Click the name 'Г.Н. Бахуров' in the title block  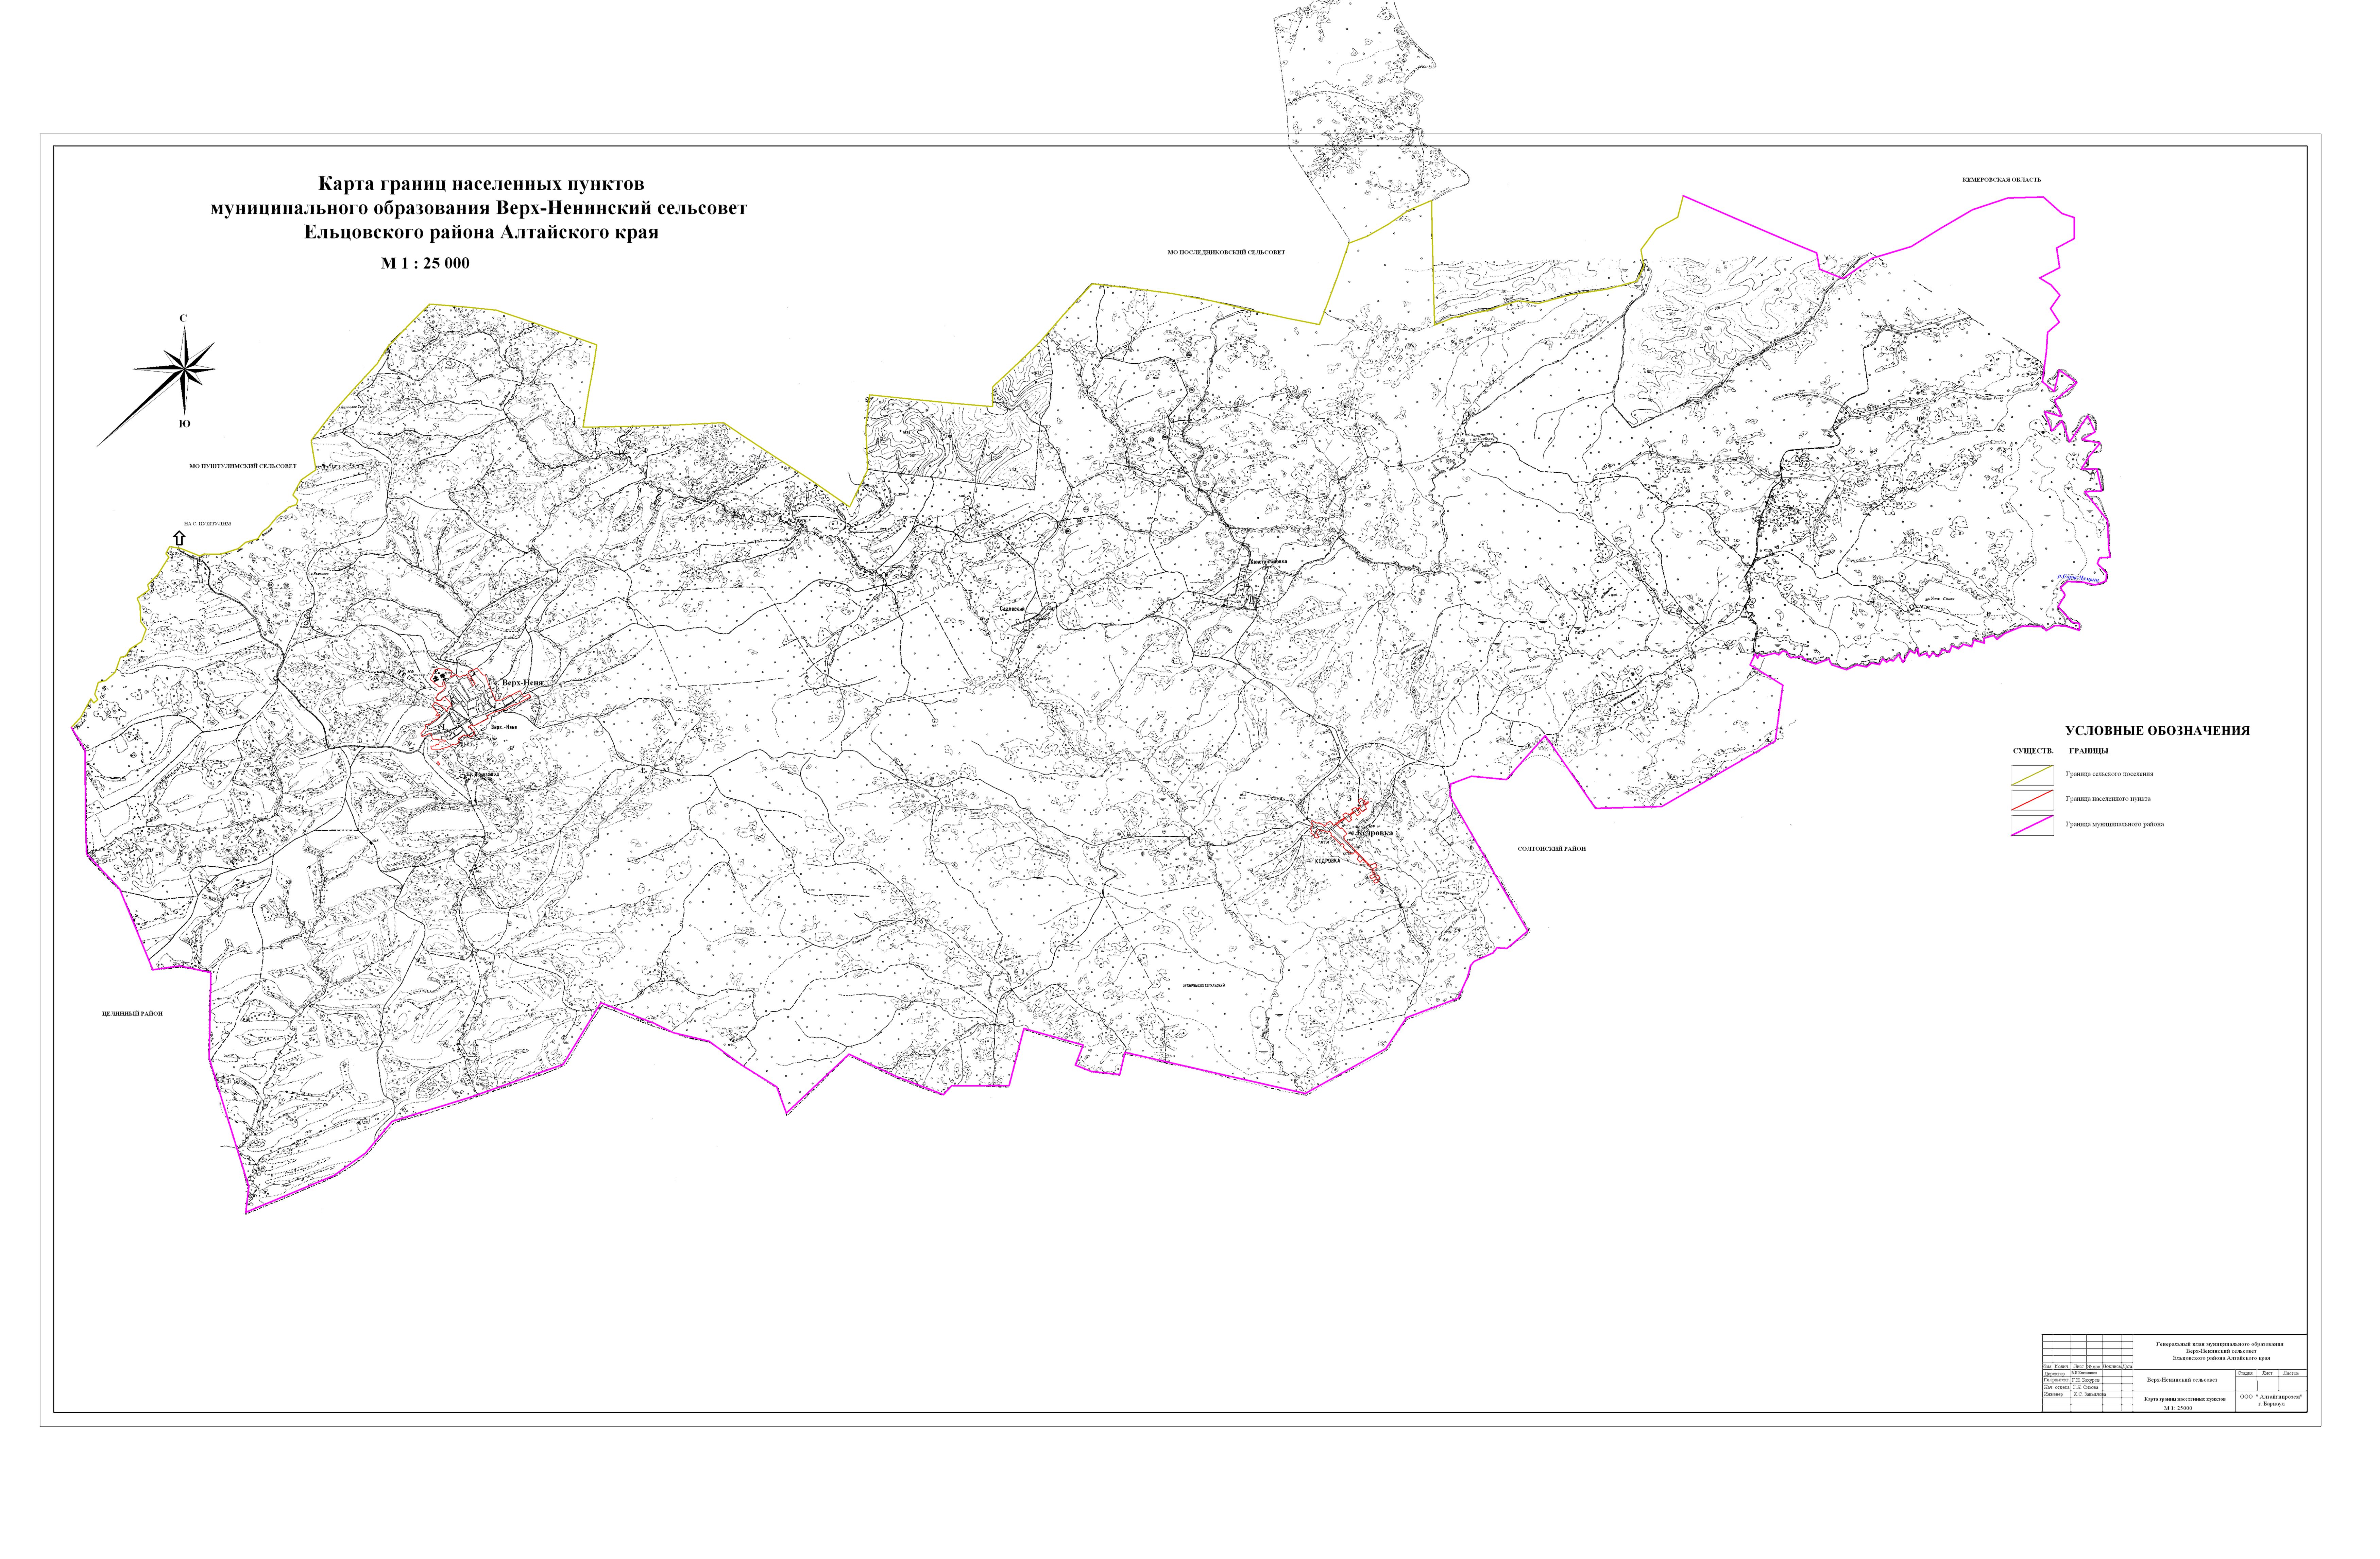(x=2086, y=1380)
